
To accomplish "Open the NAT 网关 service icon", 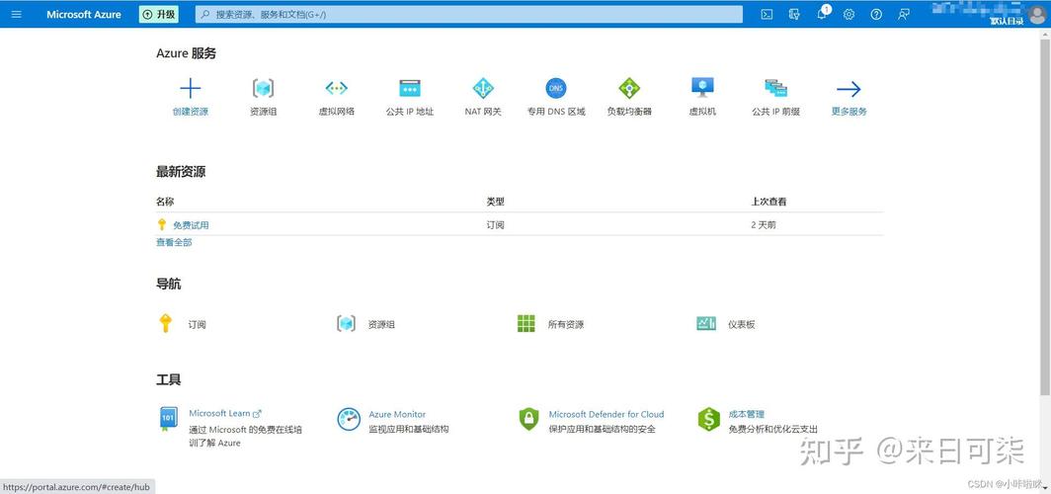I will pos(483,89).
